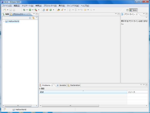Click the yellow Back arrow icon
Viewport: 150px width, 113px height.
pos(85,10)
